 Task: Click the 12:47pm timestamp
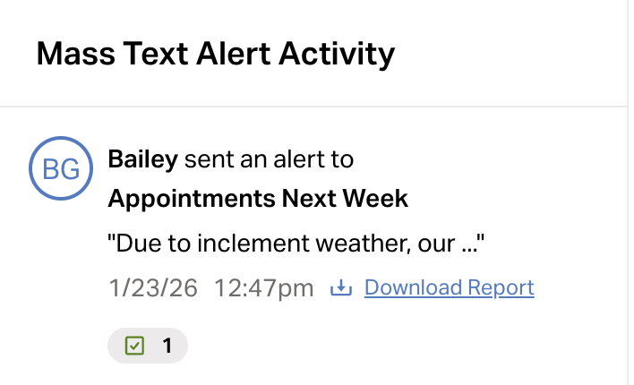264,287
